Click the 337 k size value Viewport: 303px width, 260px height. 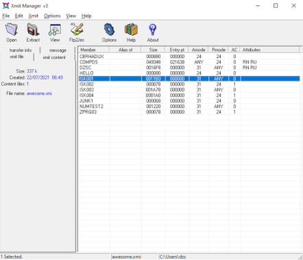pyautogui.click(x=32, y=71)
